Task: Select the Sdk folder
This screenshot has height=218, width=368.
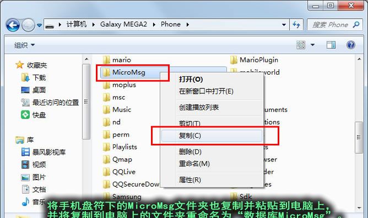Action: [241, 197]
